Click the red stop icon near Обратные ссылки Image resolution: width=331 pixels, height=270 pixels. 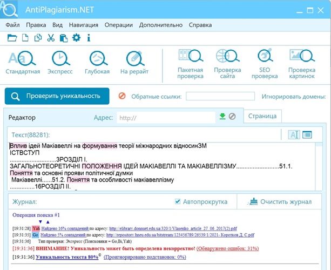(122, 96)
